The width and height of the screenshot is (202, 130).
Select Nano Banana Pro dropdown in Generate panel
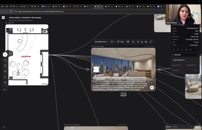point(185,60)
